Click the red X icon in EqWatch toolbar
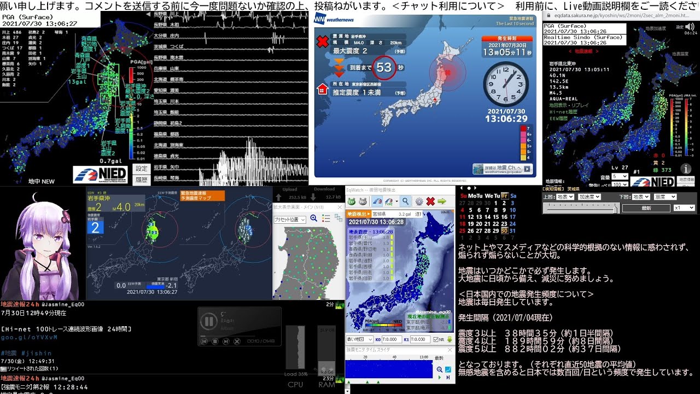700x394 pixels. coord(430,201)
